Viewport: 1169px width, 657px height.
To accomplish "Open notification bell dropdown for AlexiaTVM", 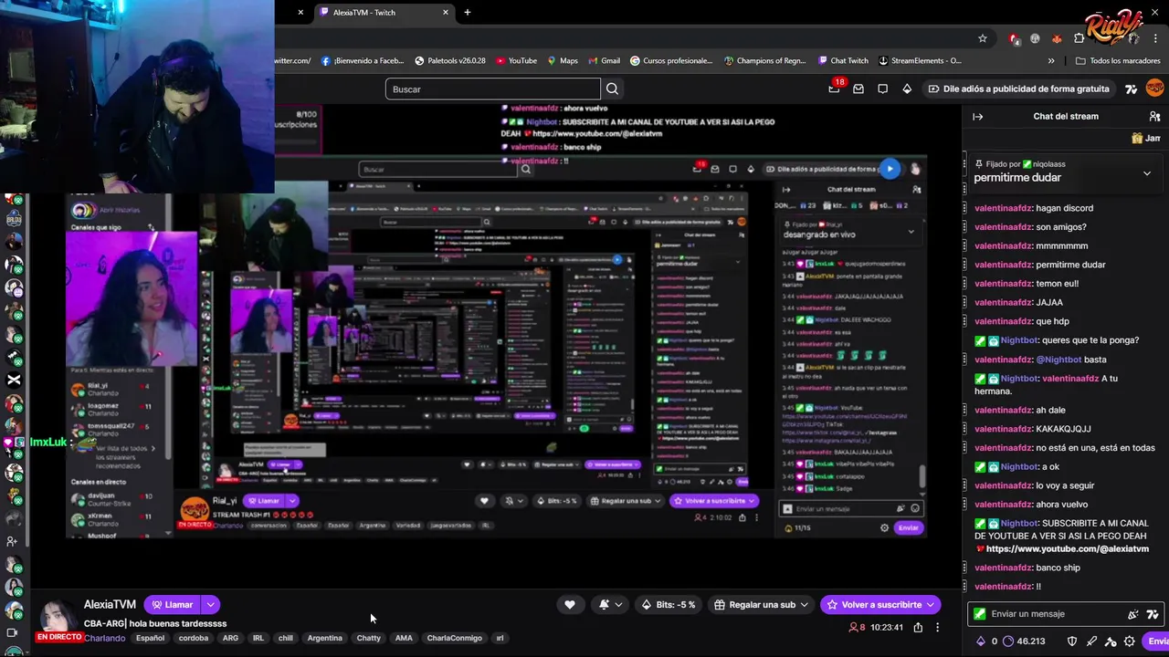I will coord(610,604).
